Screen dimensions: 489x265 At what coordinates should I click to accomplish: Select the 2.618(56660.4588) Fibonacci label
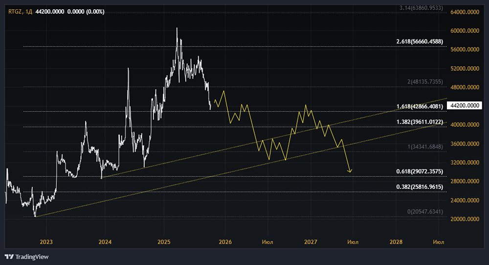point(420,41)
